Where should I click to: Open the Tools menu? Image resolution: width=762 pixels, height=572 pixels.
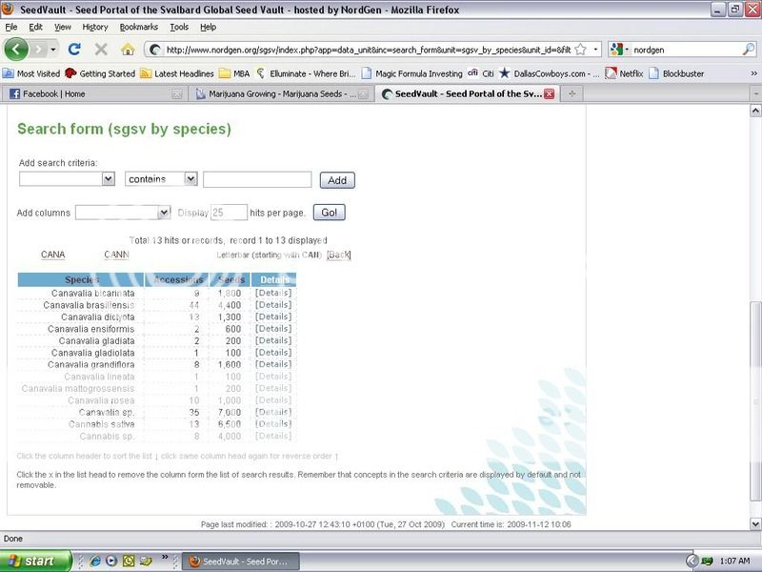pyautogui.click(x=179, y=27)
